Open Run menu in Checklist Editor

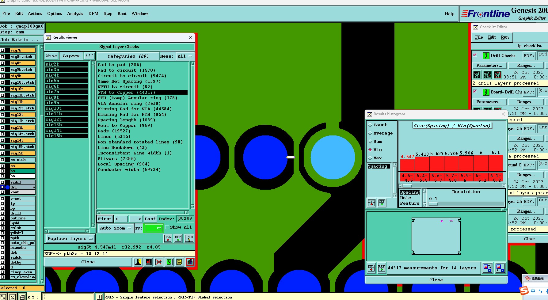click(505, 37)
